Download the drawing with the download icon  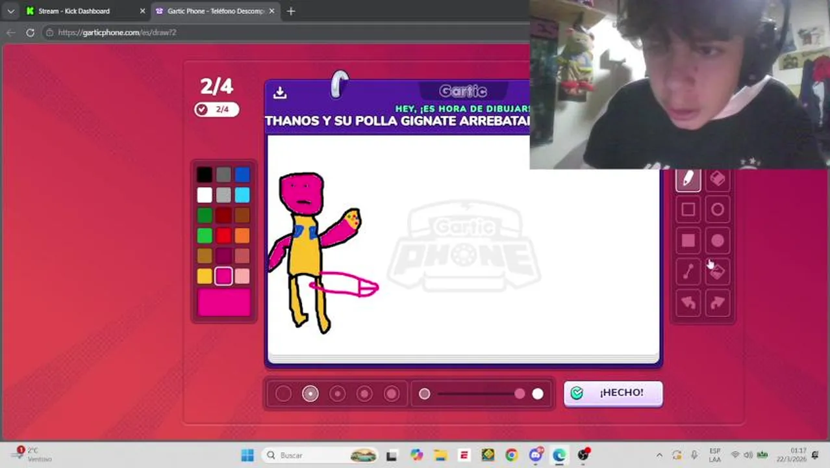pos(280,93)
